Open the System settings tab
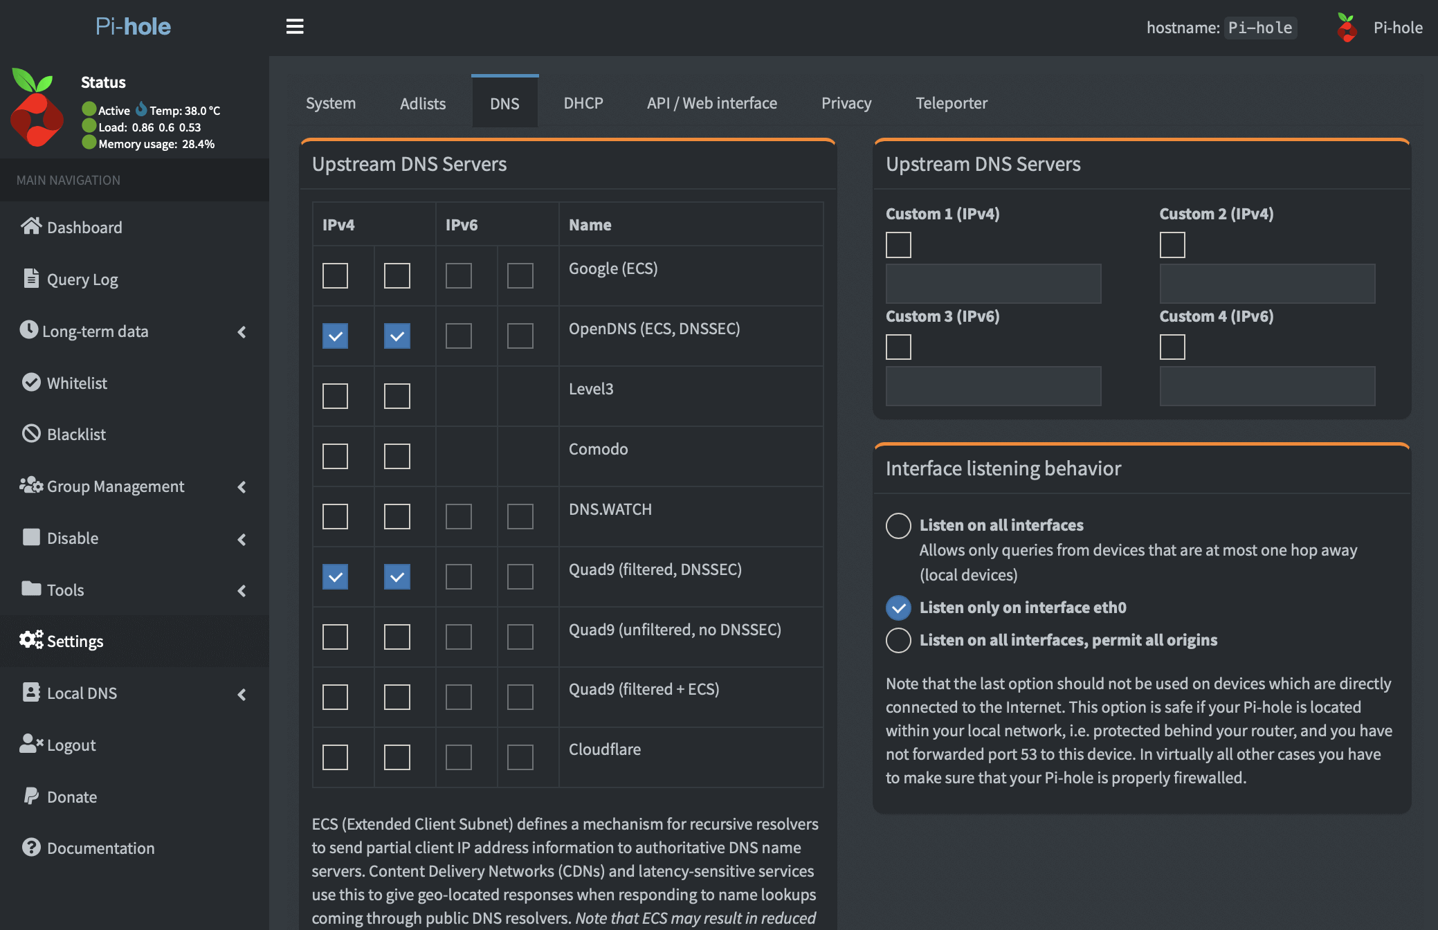Viewport: 1438px width, 930px height. click(x=331, y=103)
